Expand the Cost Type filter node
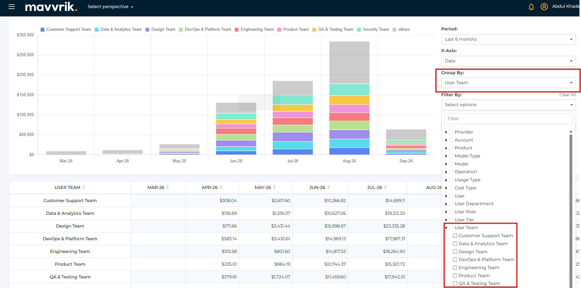Viewport: 581px width, 288px height. coord(446,188)
